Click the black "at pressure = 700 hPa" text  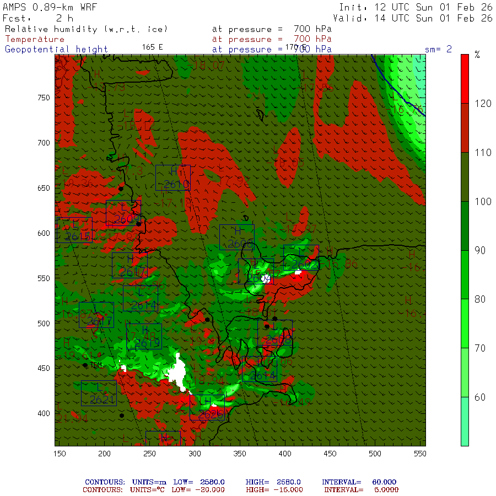[x=272, y=29]
